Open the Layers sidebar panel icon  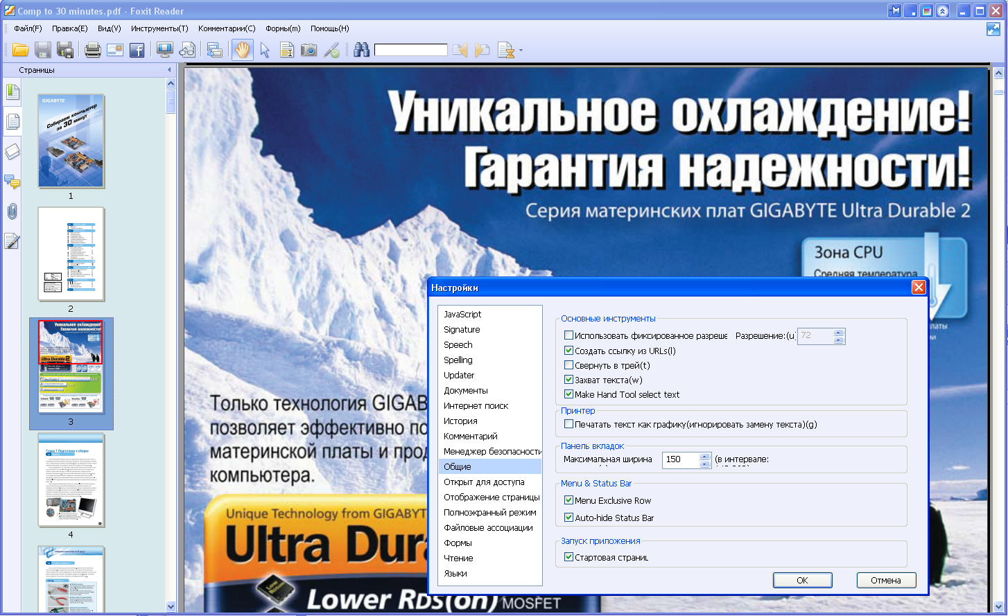tap(12, 152)
